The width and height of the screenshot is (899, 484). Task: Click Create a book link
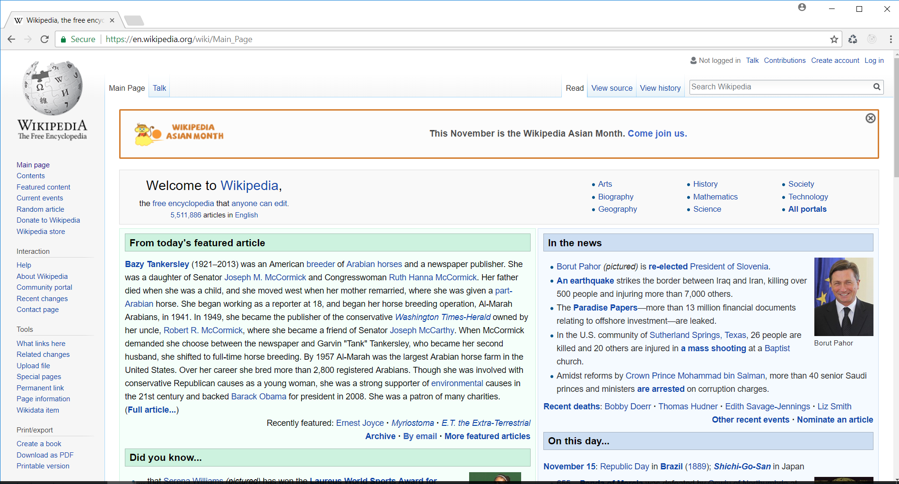point(39,444)
